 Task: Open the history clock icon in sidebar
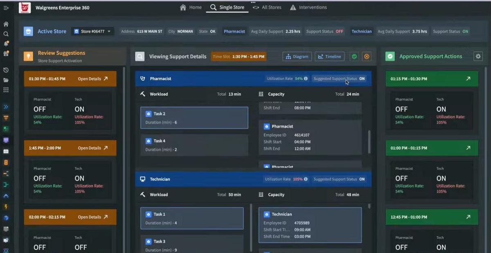point(6,70)
